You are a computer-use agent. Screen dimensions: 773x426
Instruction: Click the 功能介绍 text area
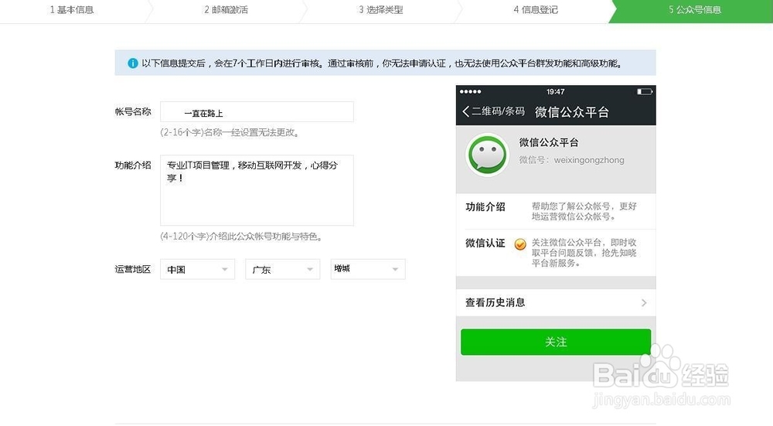257,190
